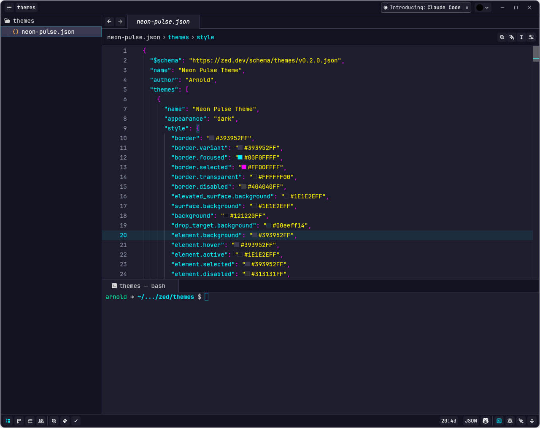Screen dimensions: 540x428
Task: Open the Introducing: Claude Code banner
Action: click(x=422, y=8)
